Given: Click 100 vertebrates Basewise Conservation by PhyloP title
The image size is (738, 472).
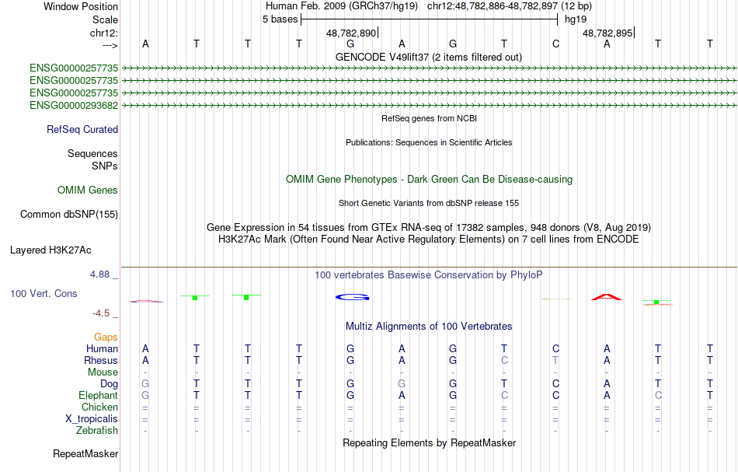Looking at the screenshot, I should click(x=429, y=275).
